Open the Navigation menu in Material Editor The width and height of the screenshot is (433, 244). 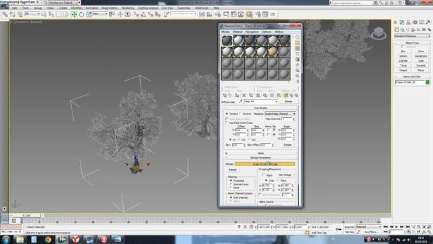(252, 32)
